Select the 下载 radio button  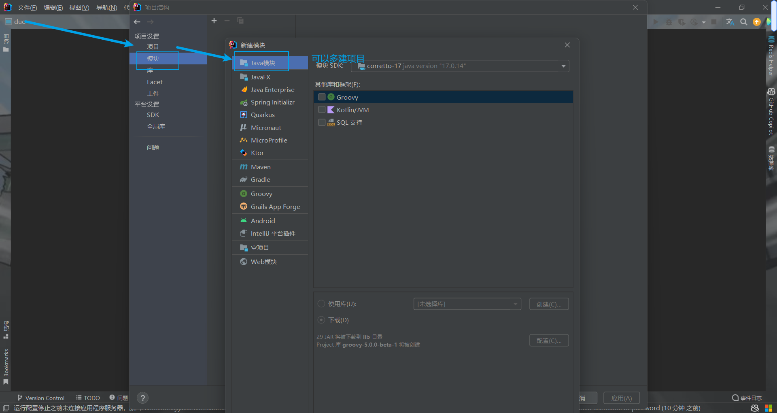[x=321, y=320]
